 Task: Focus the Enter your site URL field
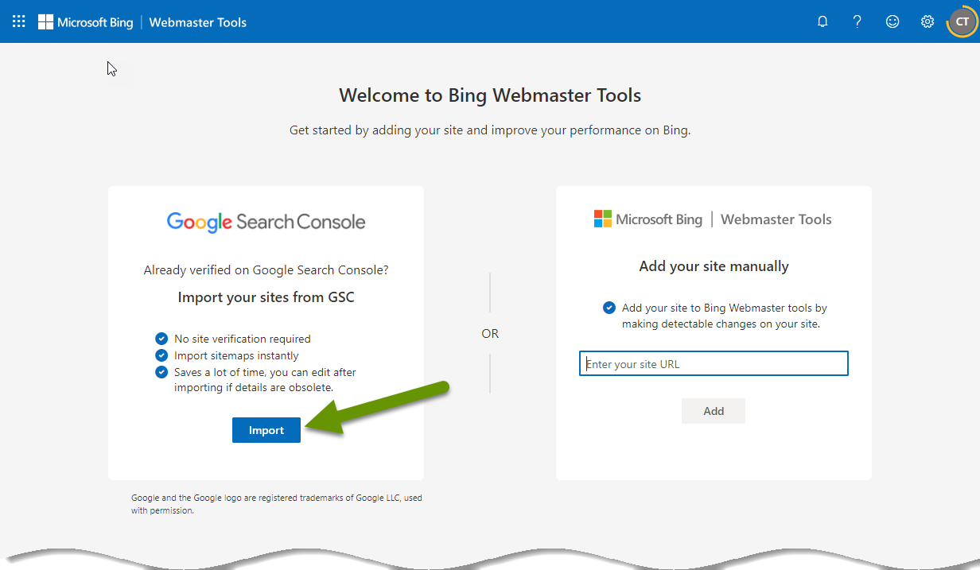coord(713,363)
